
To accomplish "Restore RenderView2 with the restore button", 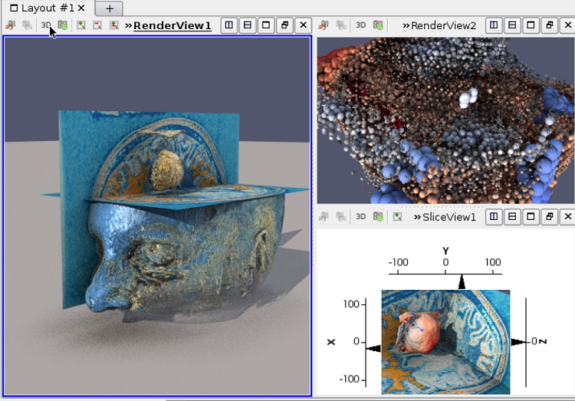I will pos(549,25).
